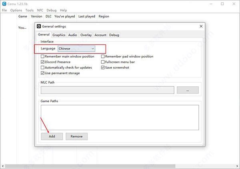Click the Game Paths list box
This screenshot has height=169, width=240.
tap(120, 117)
